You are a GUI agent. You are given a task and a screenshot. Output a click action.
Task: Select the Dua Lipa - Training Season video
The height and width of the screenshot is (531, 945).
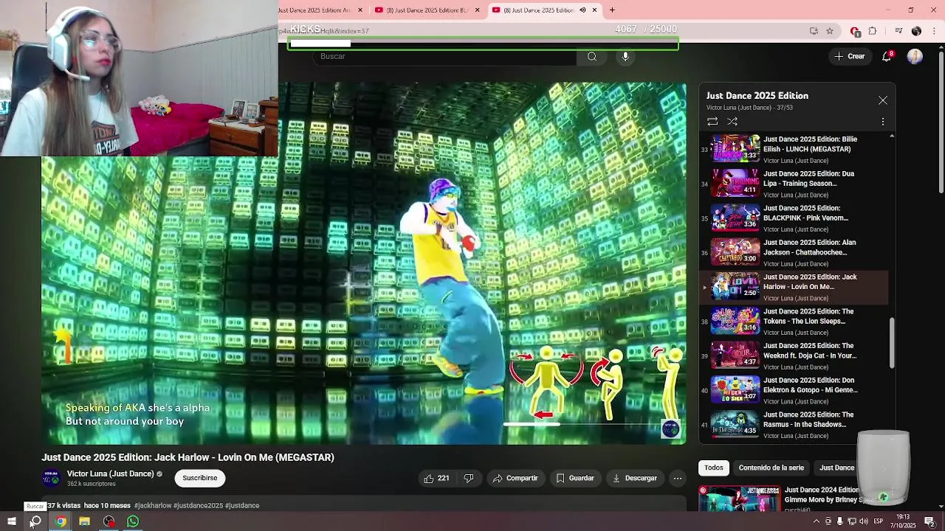(794, 184)
